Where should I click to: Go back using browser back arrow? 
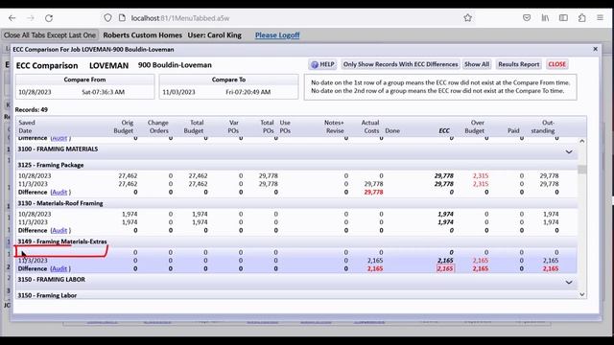[x=12, y=18]
